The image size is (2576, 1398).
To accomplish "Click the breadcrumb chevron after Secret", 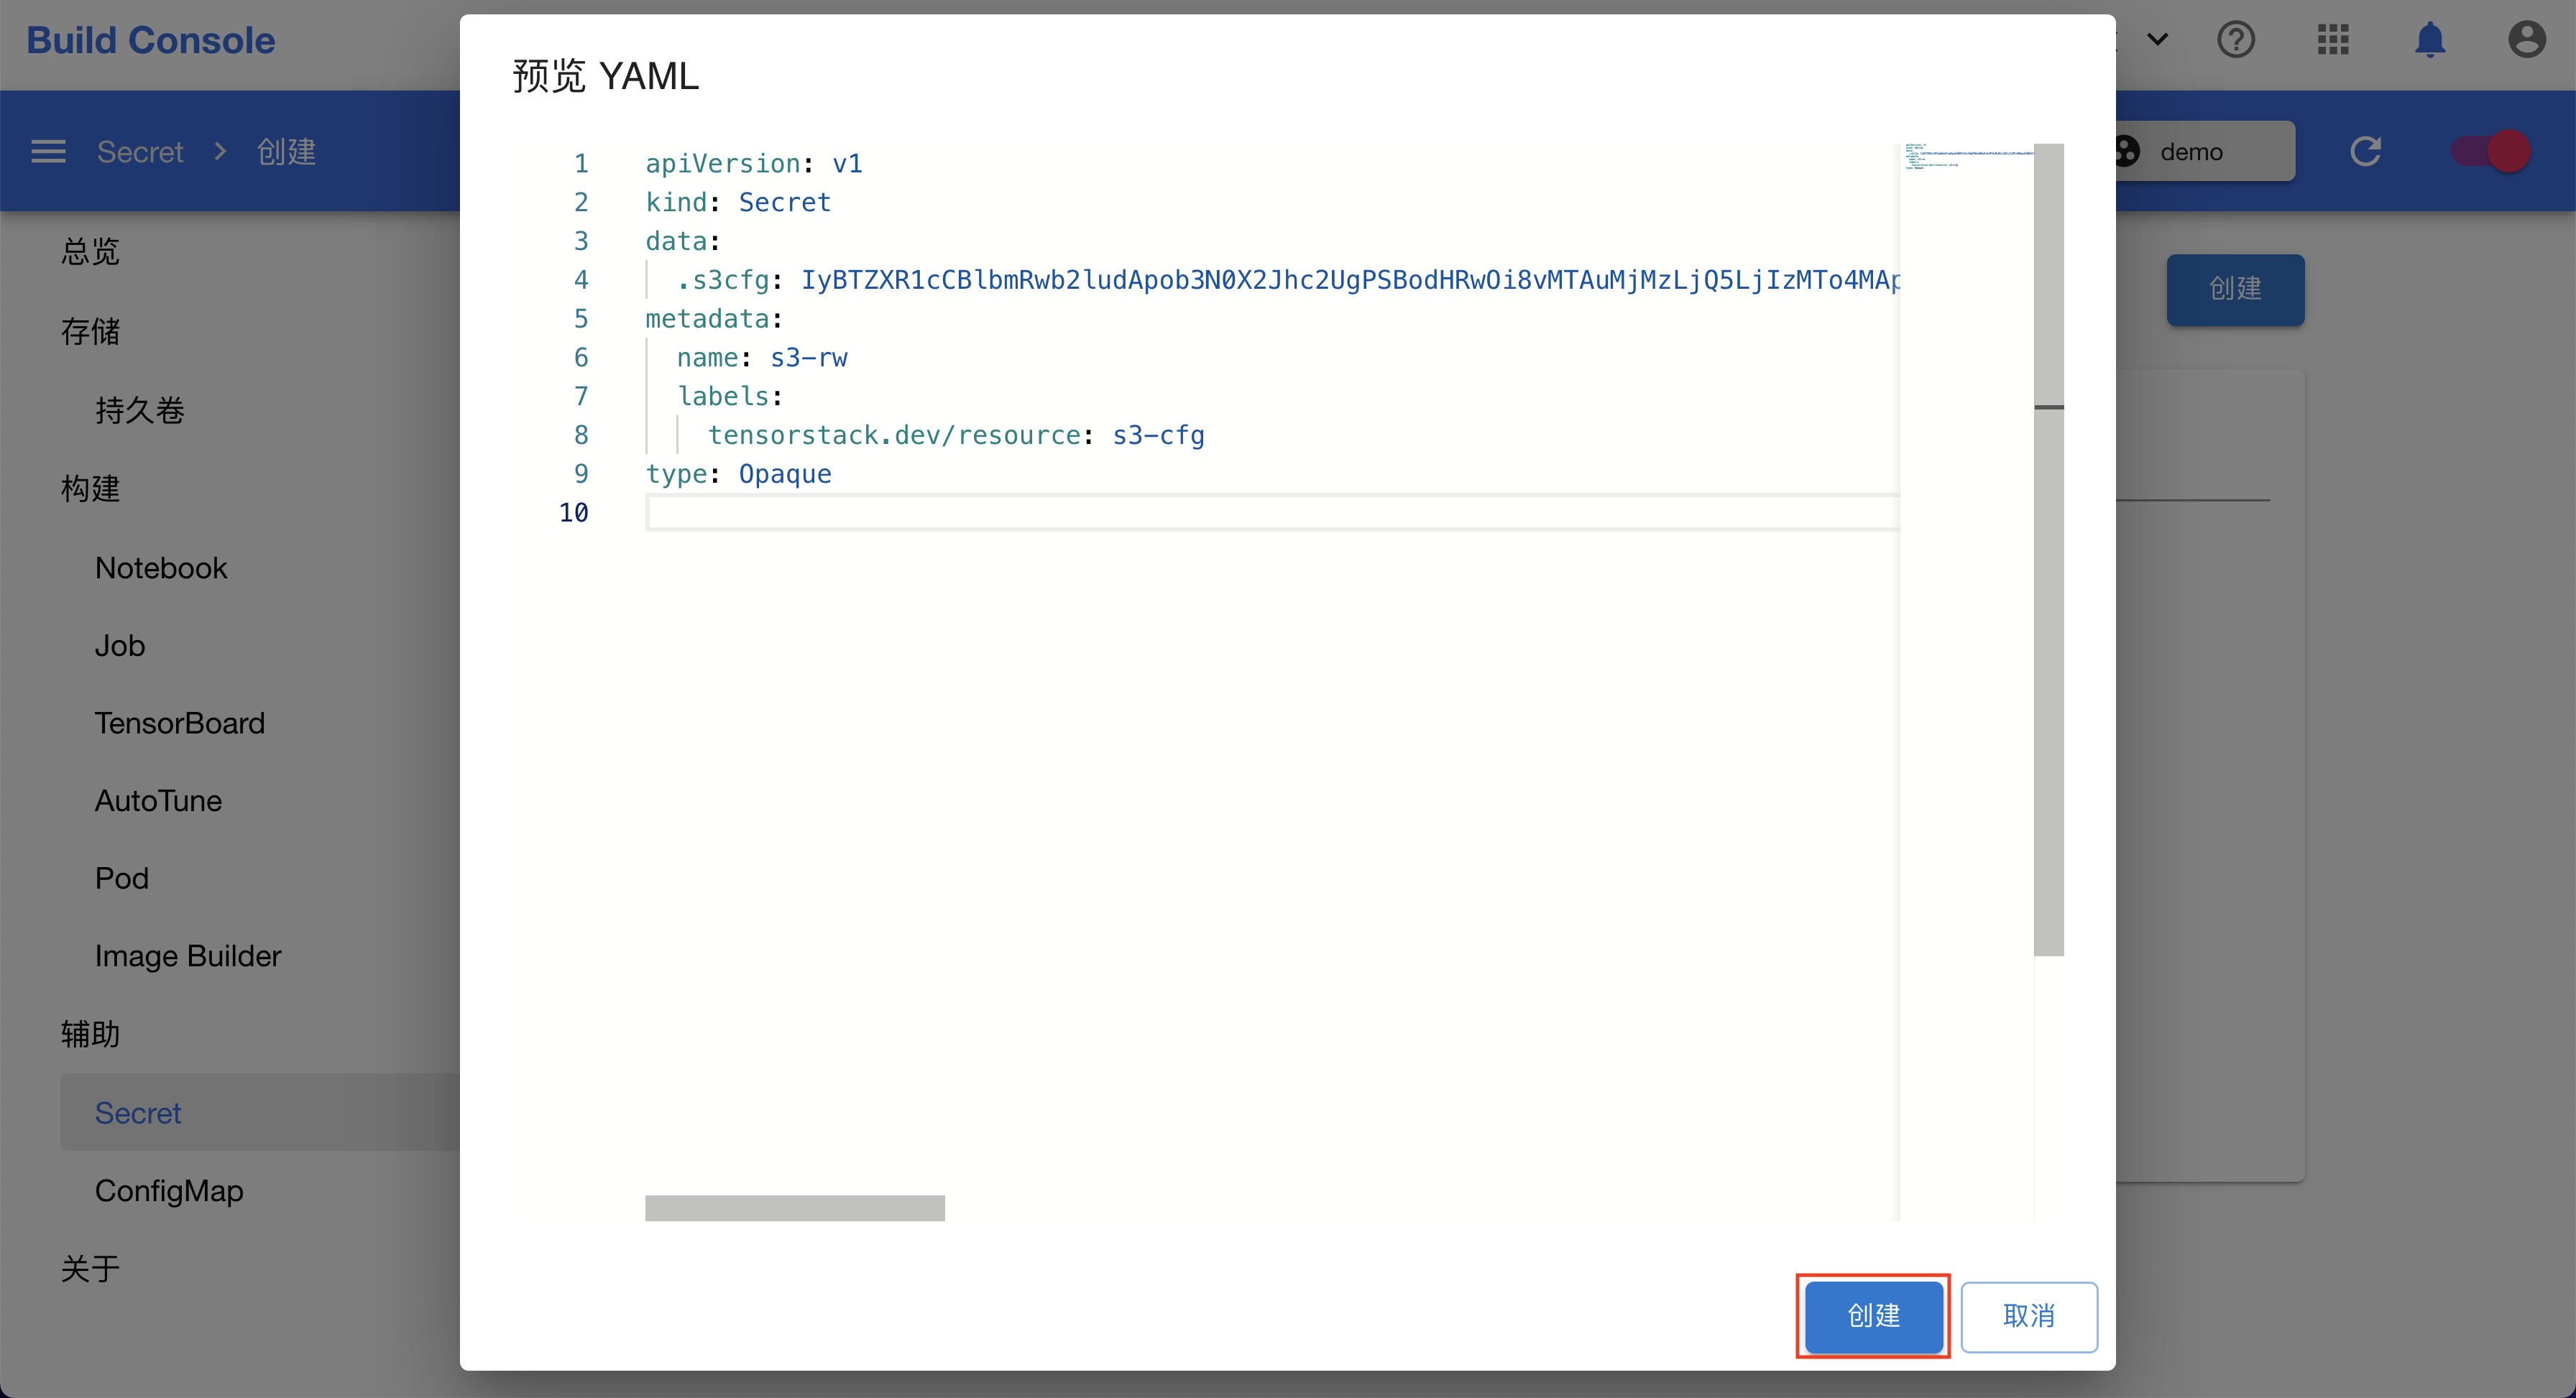I will (220, 151).
